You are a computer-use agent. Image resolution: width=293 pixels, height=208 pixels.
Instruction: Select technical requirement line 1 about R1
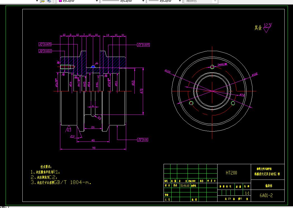[x=45, y=172]
